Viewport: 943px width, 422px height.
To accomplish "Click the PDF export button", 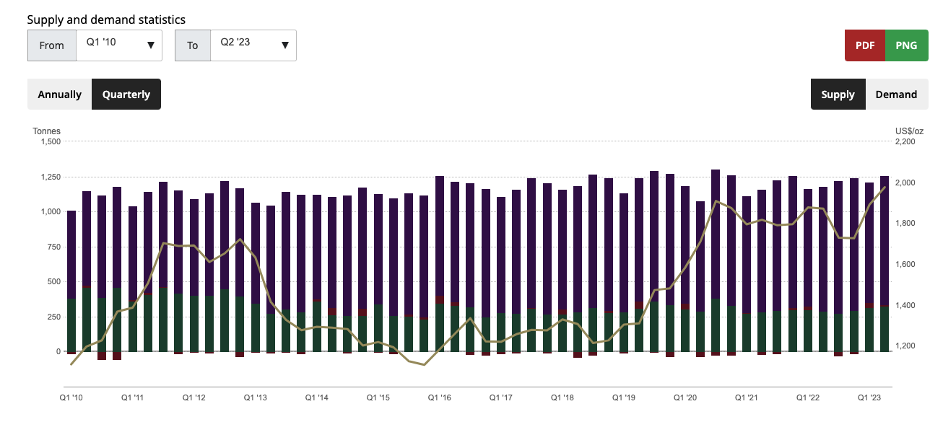I will [864, 45].
